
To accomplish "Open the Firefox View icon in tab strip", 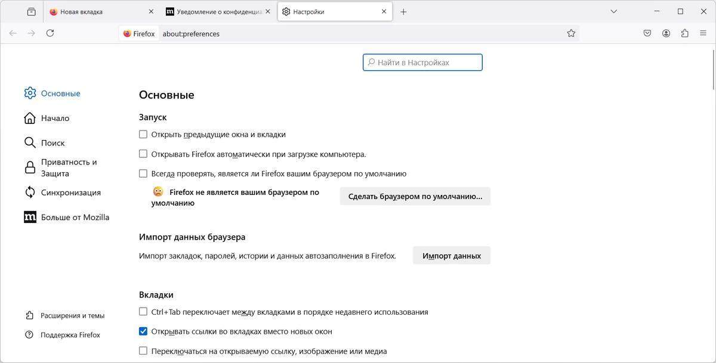I will [31, 11].
